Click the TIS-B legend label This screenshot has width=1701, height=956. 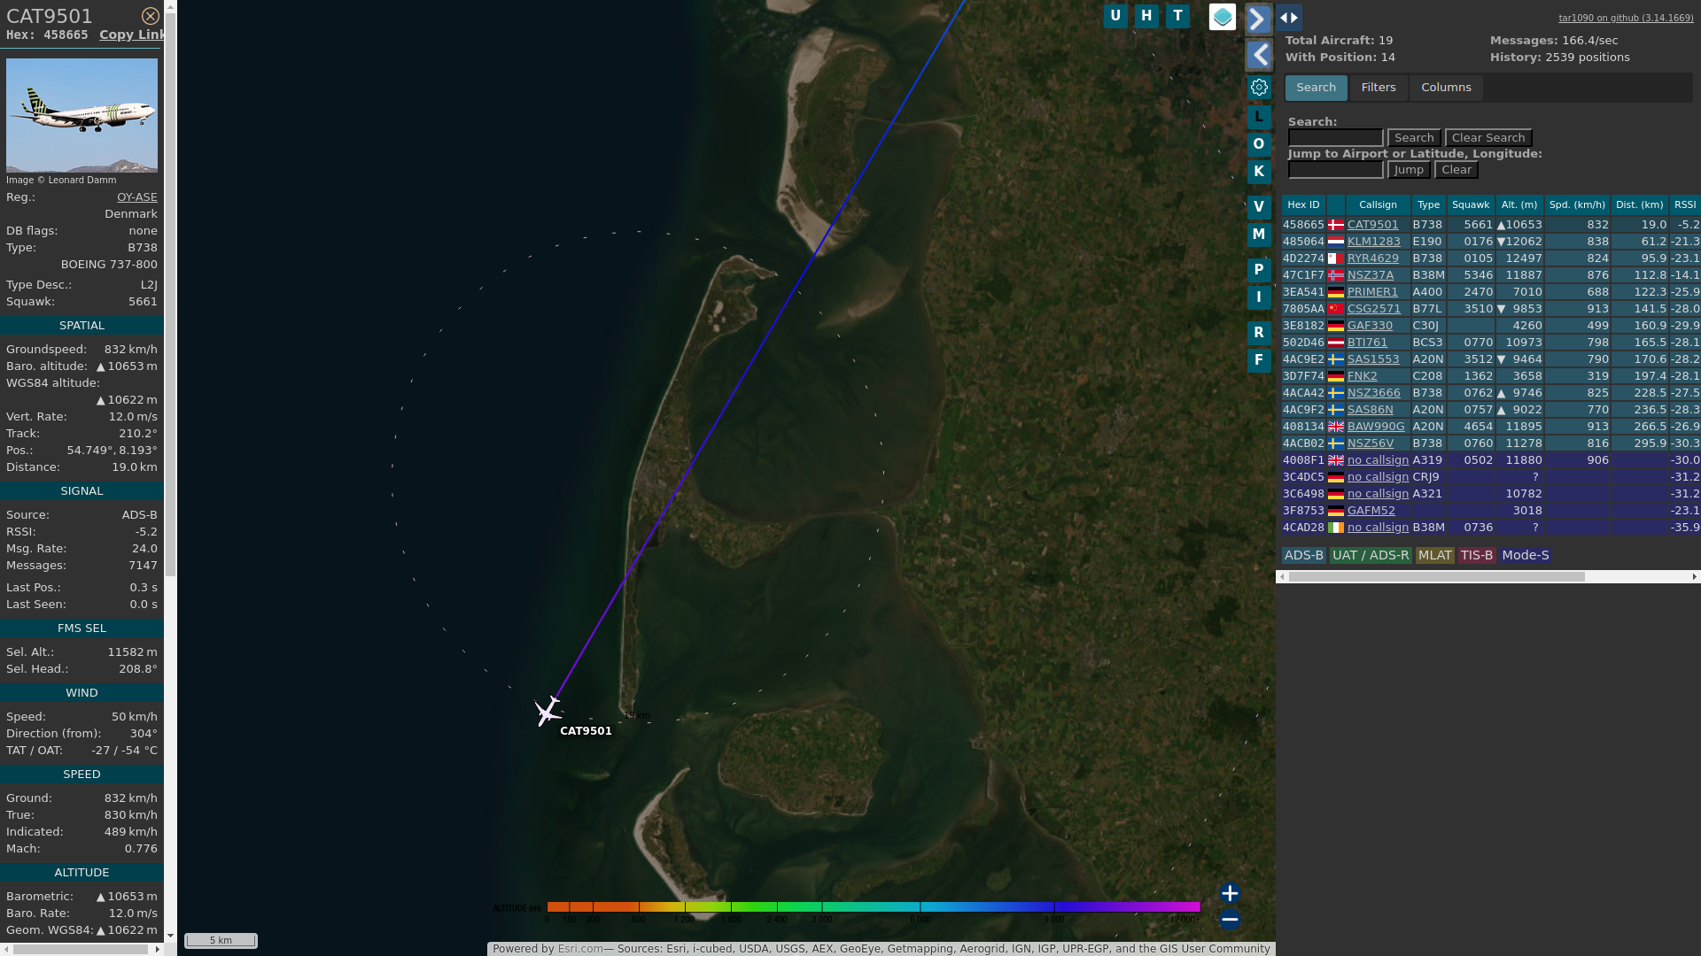pos(1477,555)
